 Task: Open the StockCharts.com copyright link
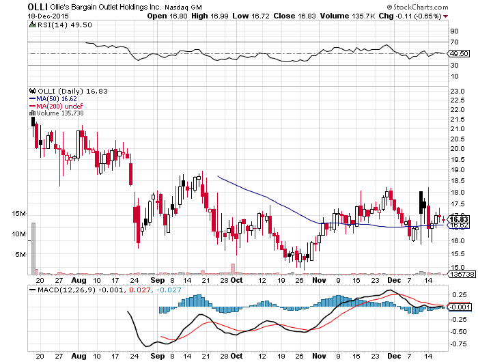coord(417,7)
